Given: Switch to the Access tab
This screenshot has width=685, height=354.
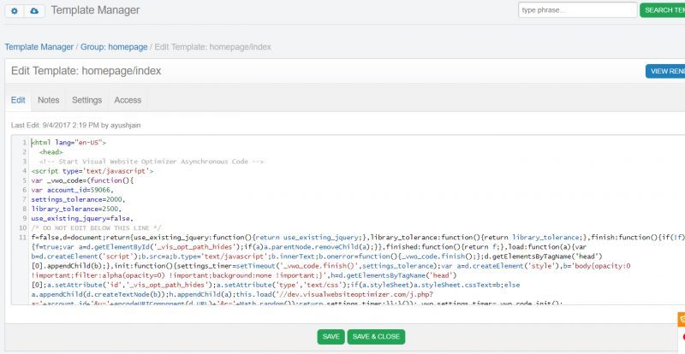Looking at the screenshot, I should [128, 100].
